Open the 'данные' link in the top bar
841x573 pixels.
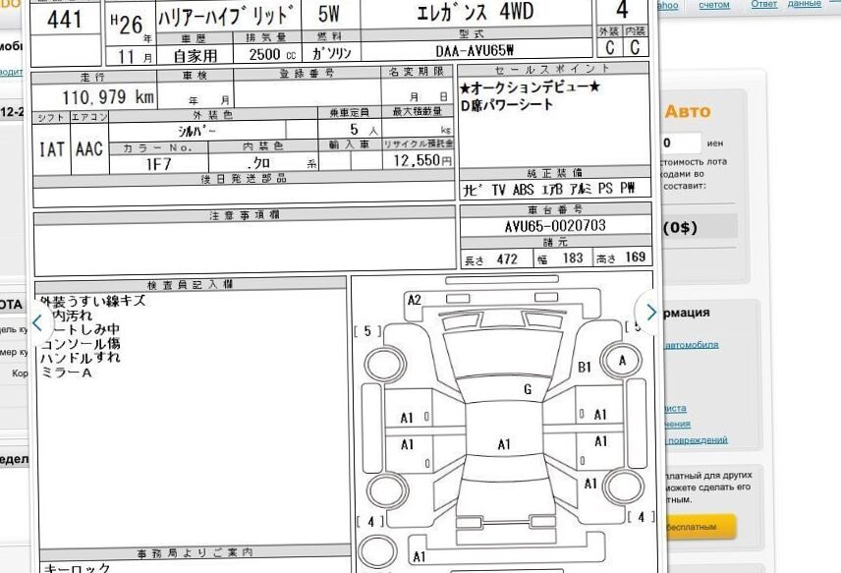pyautogui.click(x=804, y=4)
